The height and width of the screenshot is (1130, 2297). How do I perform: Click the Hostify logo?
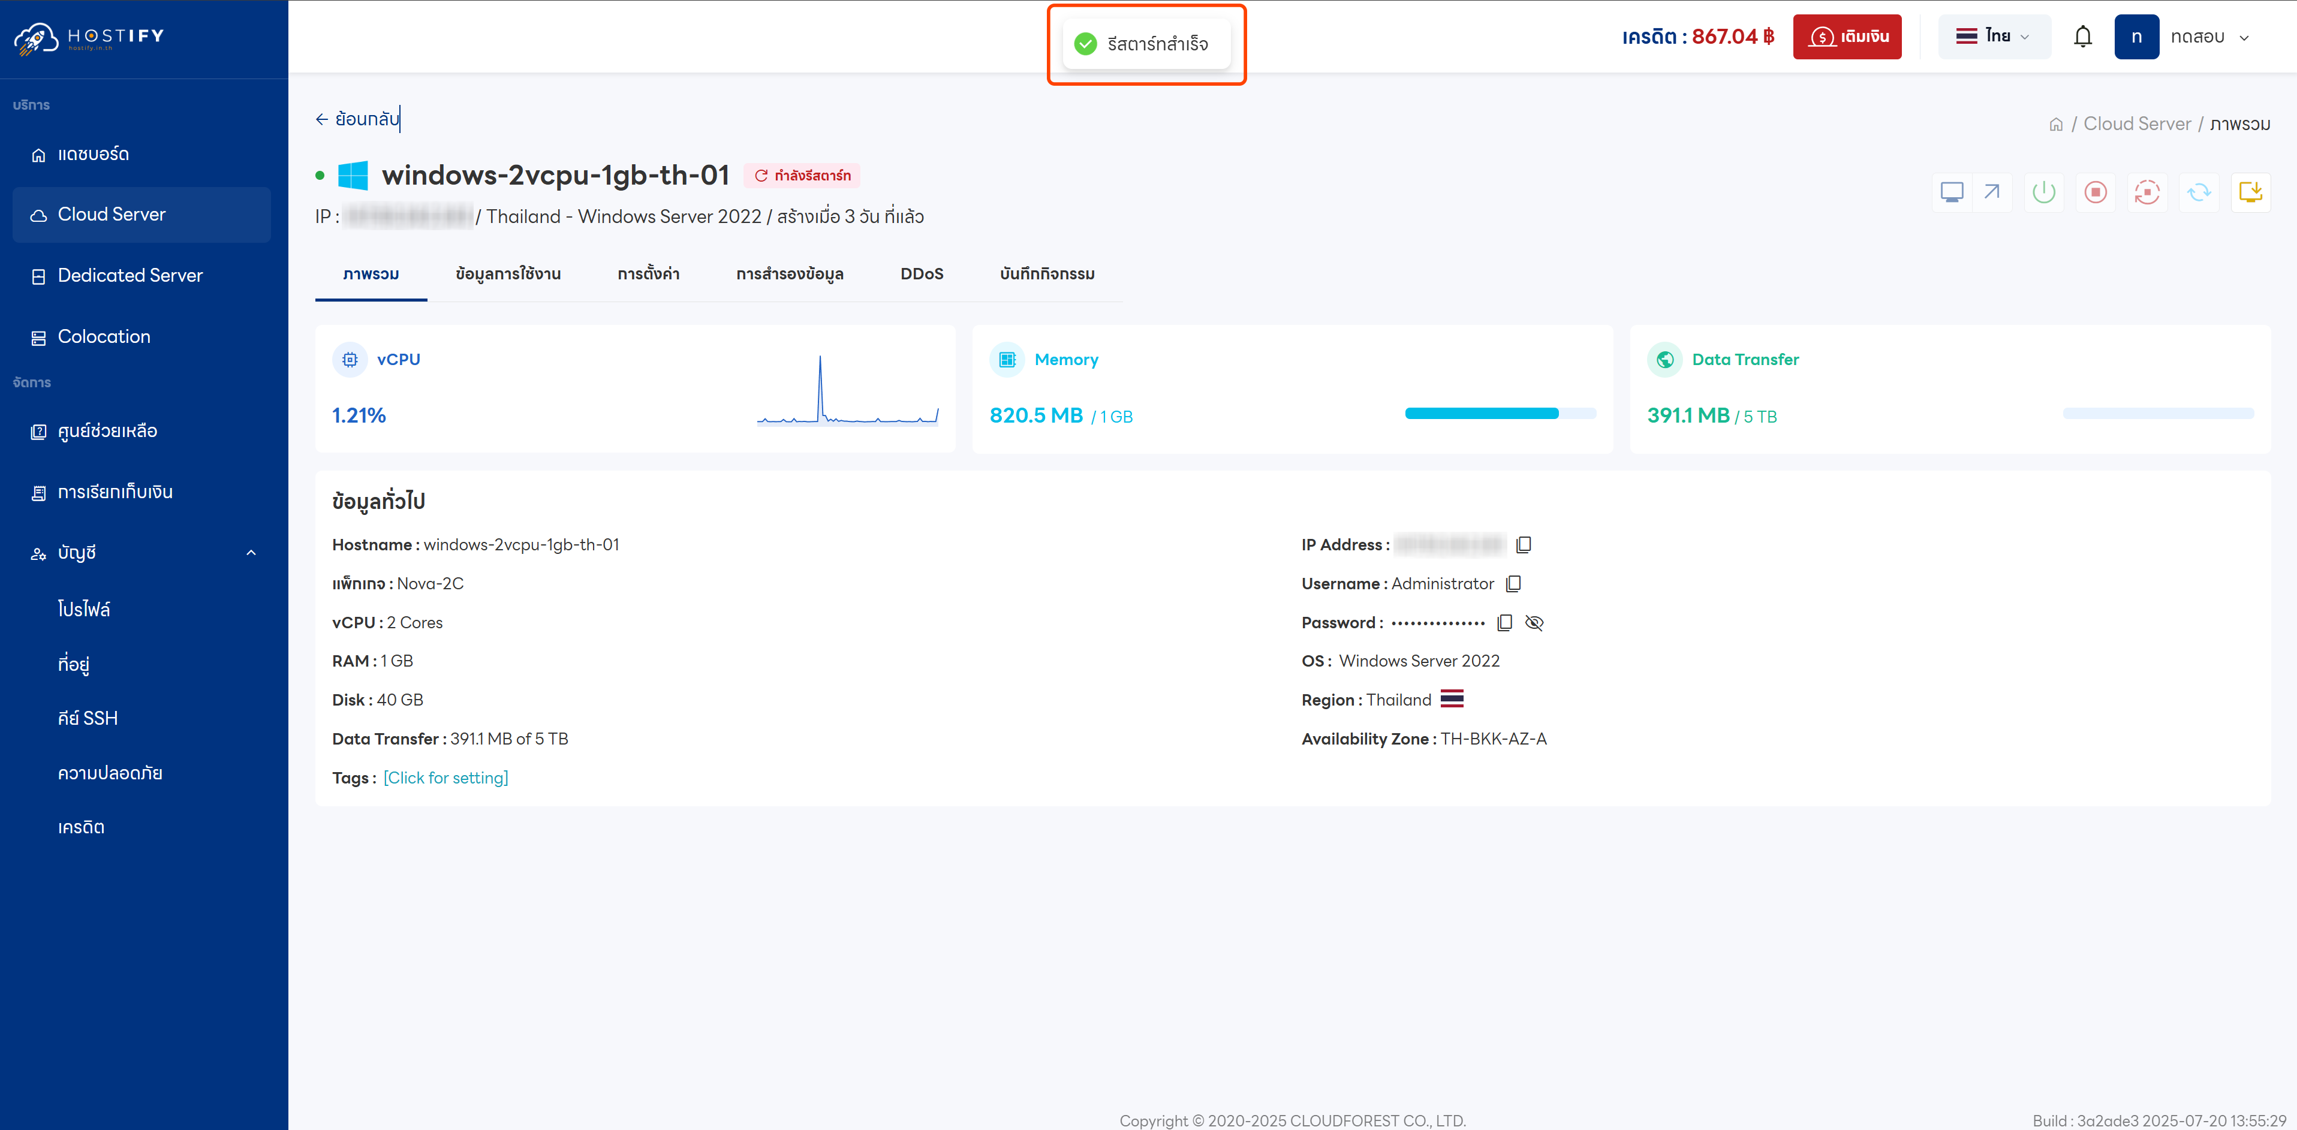[89, 37]
